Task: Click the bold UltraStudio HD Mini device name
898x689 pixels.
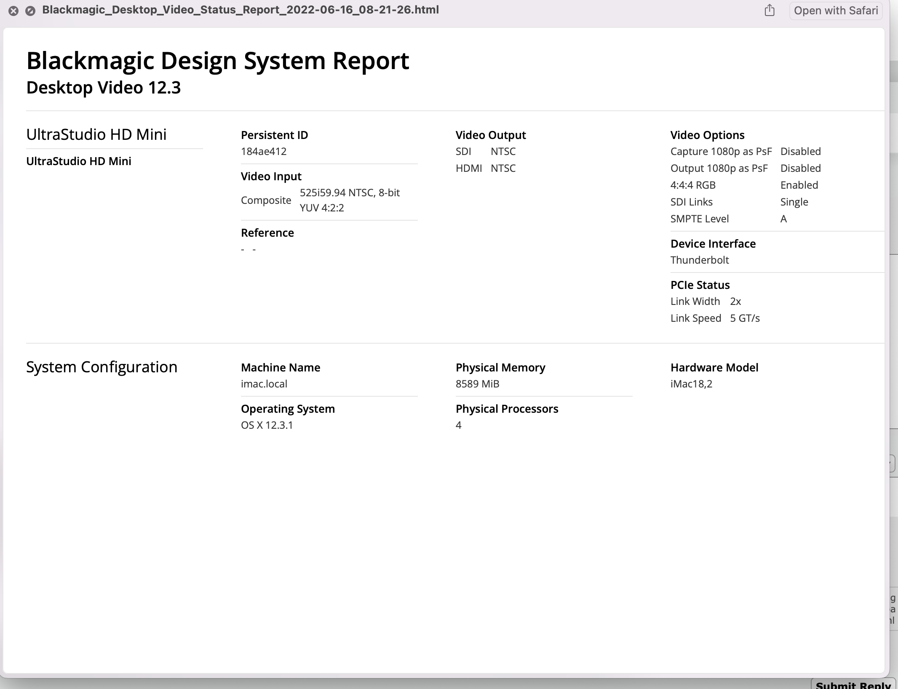Action: 79,161
